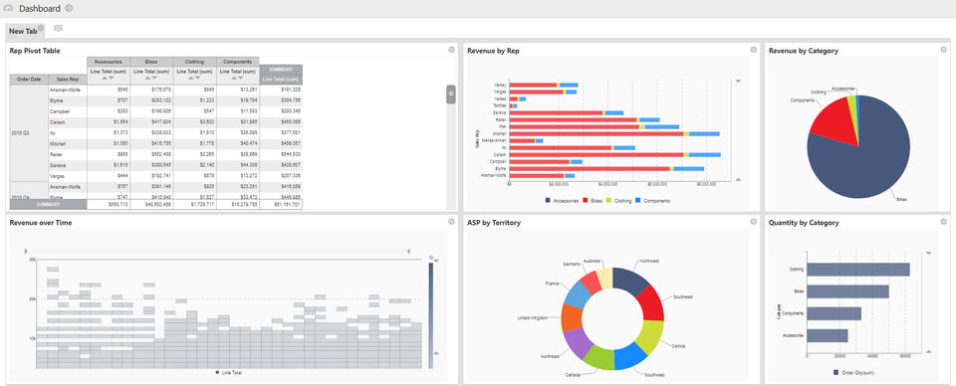
Task: Sort Components Line Total ascending arrow
Action: coord(234,78)
